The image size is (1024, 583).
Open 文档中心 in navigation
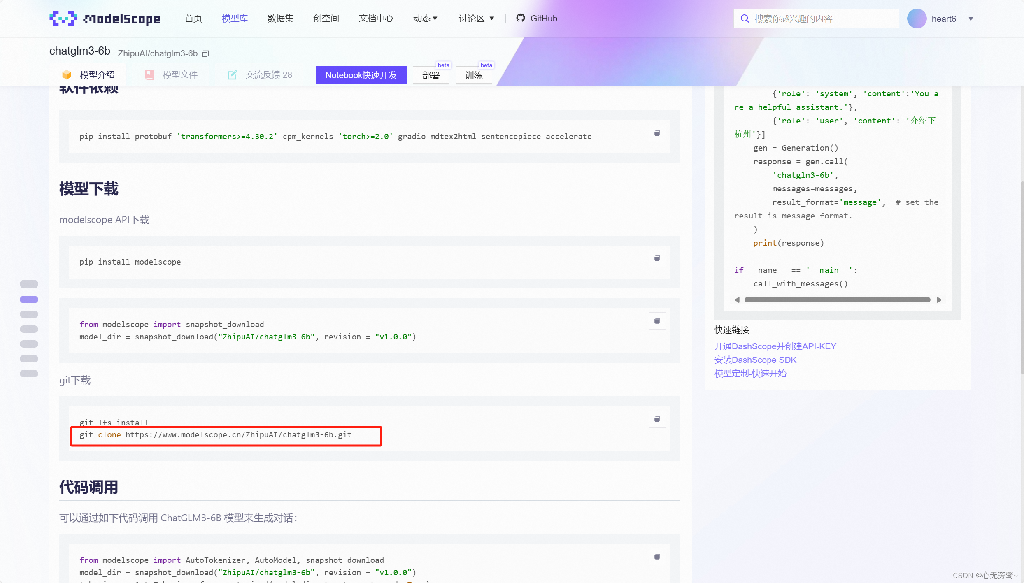tap(376, 19)
